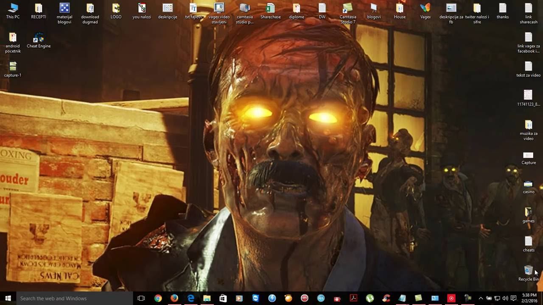
Task: Open Adobe Acrobat Reader from taskbar
Action: pyautogui.click(x=353, y=298)
